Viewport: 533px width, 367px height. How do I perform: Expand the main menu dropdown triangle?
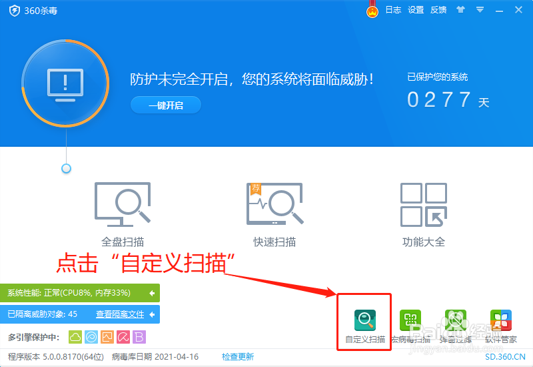(x=480, y=10)
